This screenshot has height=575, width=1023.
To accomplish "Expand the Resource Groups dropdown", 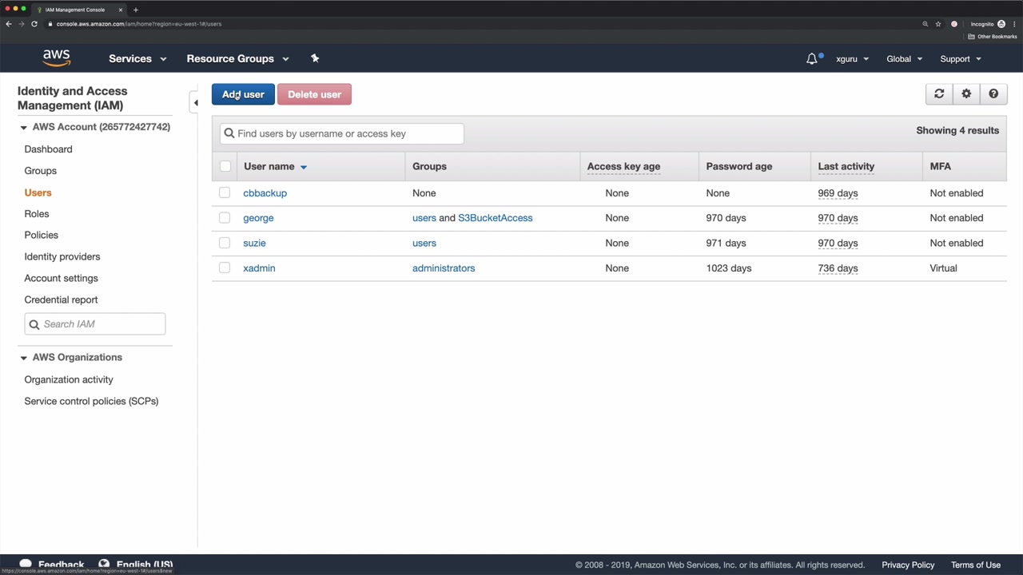I will [237, 58].
